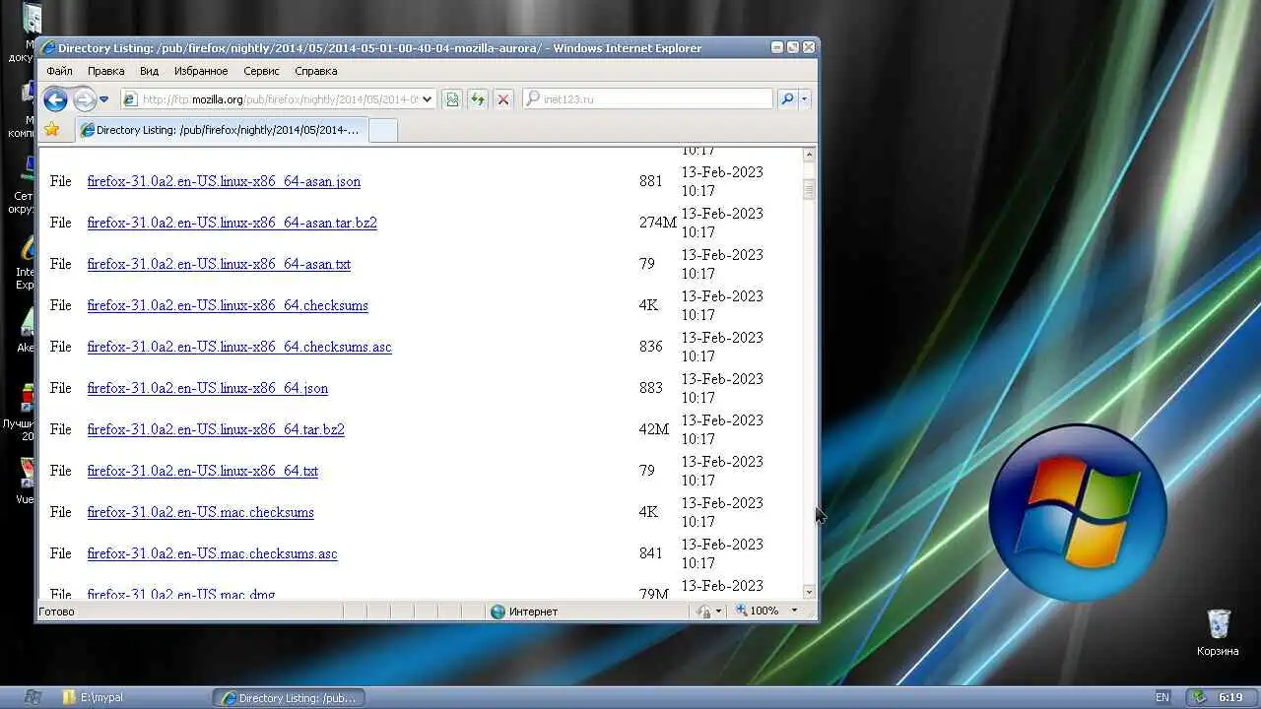The width and height of the screenshot is (1261, 709).
Task: Open the Файл menu
Action: pos(59,71)
